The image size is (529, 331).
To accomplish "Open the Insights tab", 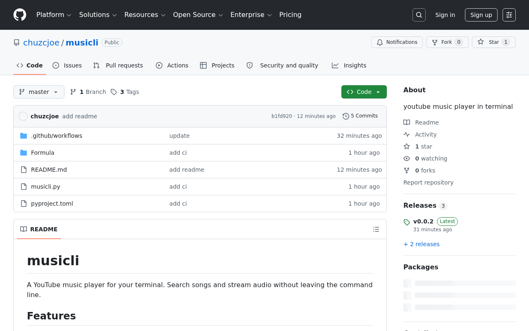I will pyautogui.click(x=349, y=65).
